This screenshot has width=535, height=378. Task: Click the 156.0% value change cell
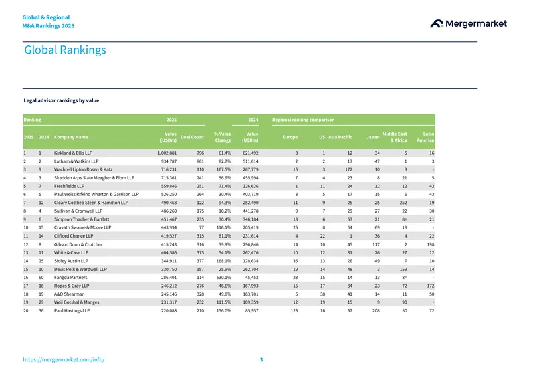click(224, 310)
